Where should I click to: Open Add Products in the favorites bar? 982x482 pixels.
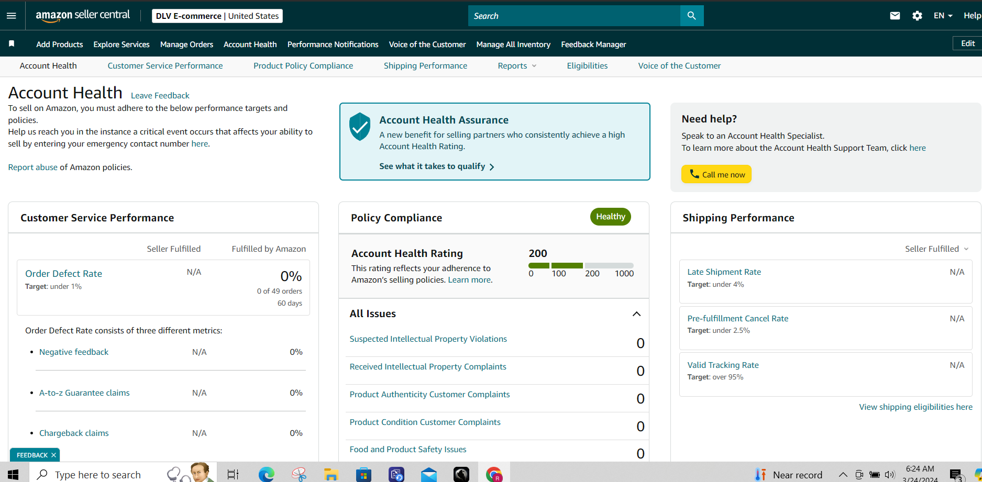pos(60,44)
